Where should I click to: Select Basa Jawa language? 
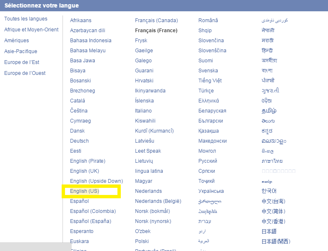point(83,61)
